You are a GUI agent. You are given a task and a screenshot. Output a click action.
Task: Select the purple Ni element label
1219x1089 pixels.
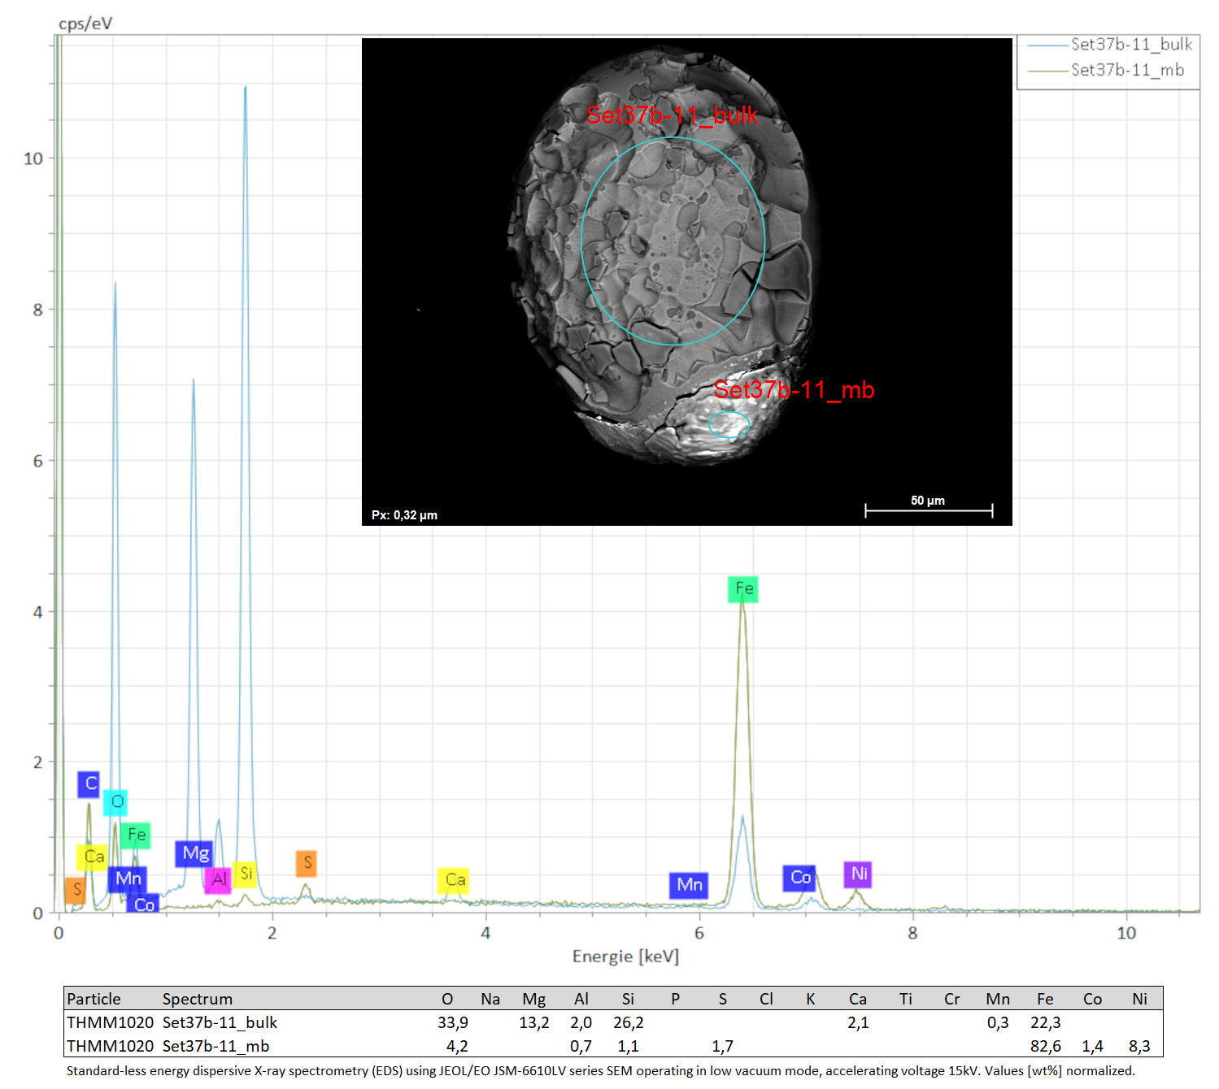(858, 874)
